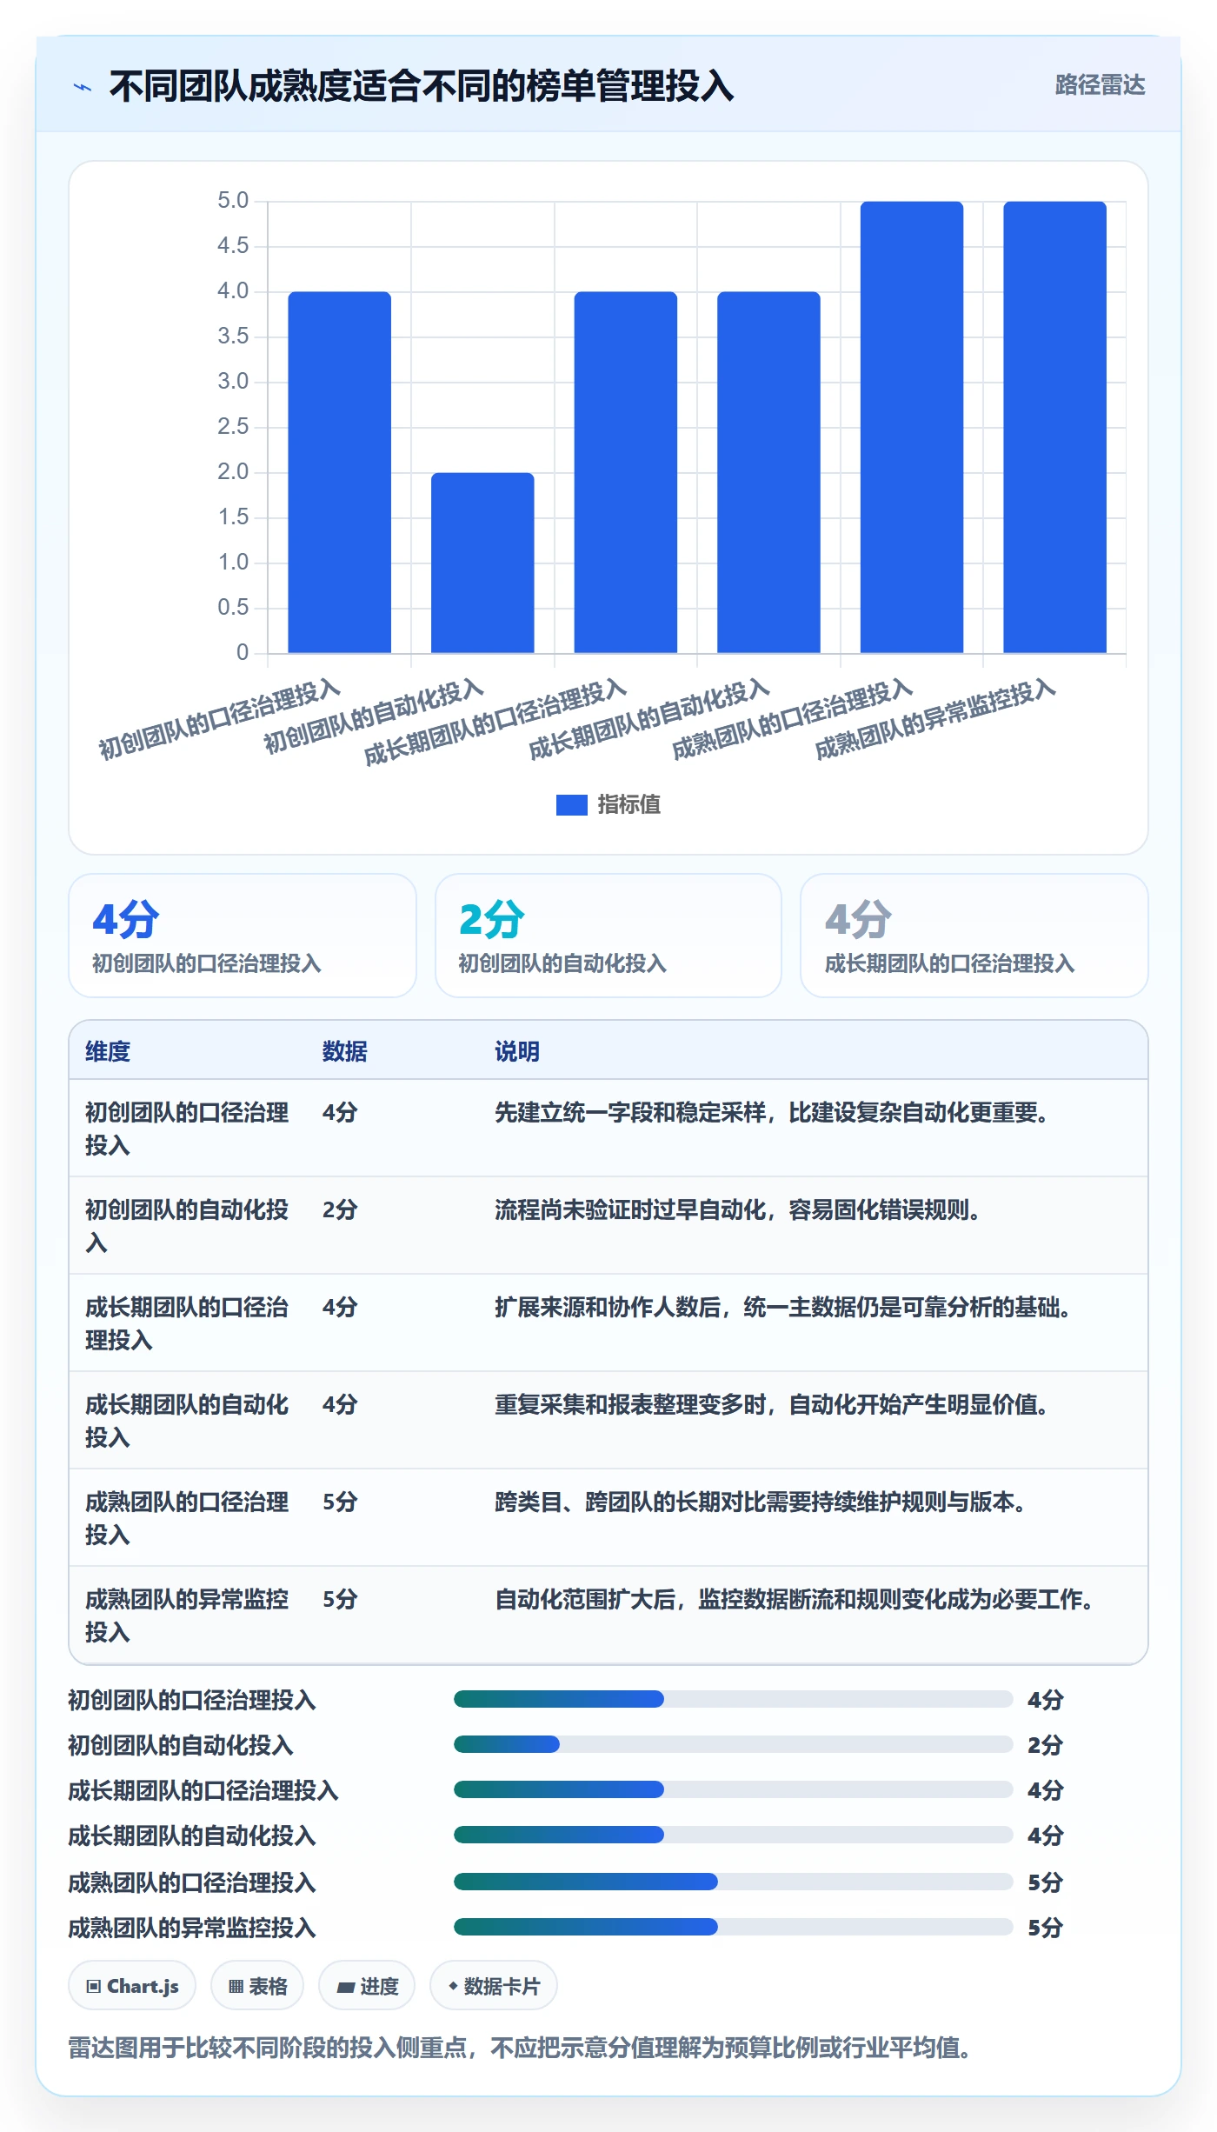Toggle the 指标值 legend color box
This screenshot has width=1217, height=2132.
pyautogui.click(x=571, y=805)
